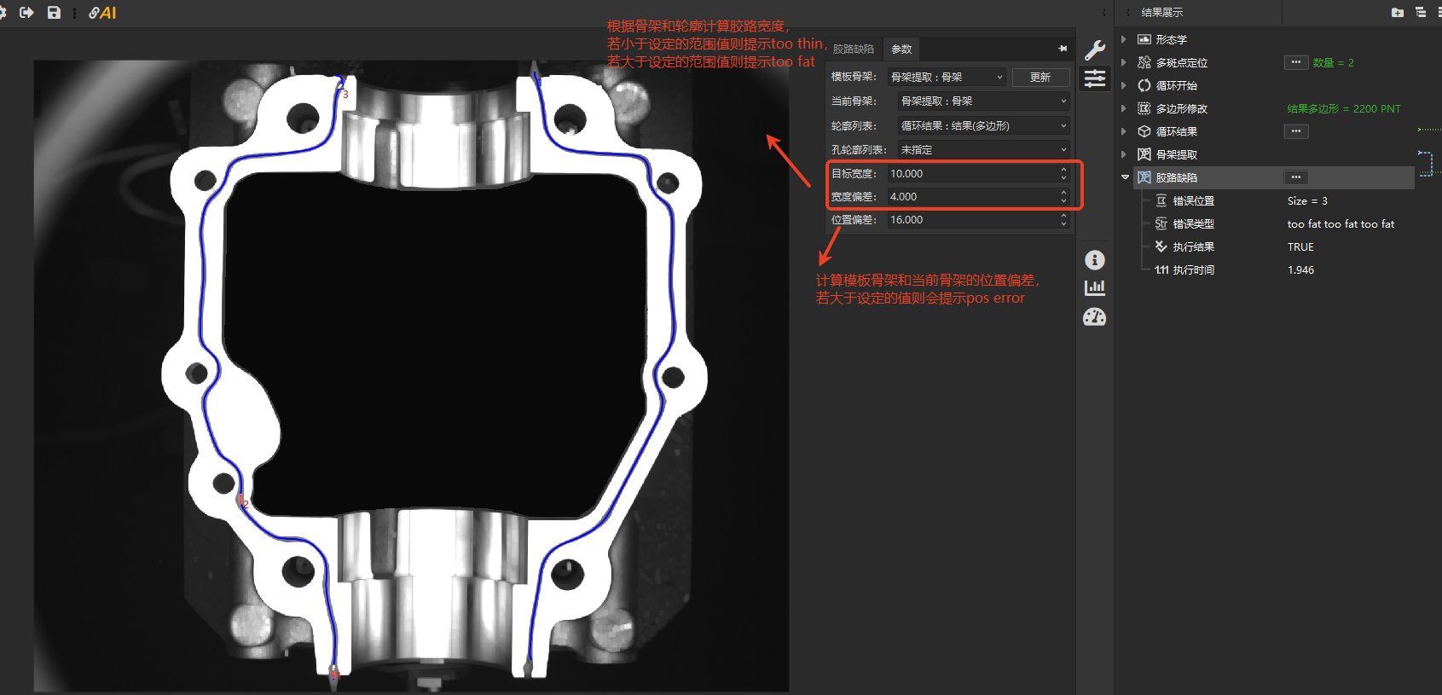
Task: Click the ellipsis button beside 多斑点定位
Action: tap(1295, 62)
